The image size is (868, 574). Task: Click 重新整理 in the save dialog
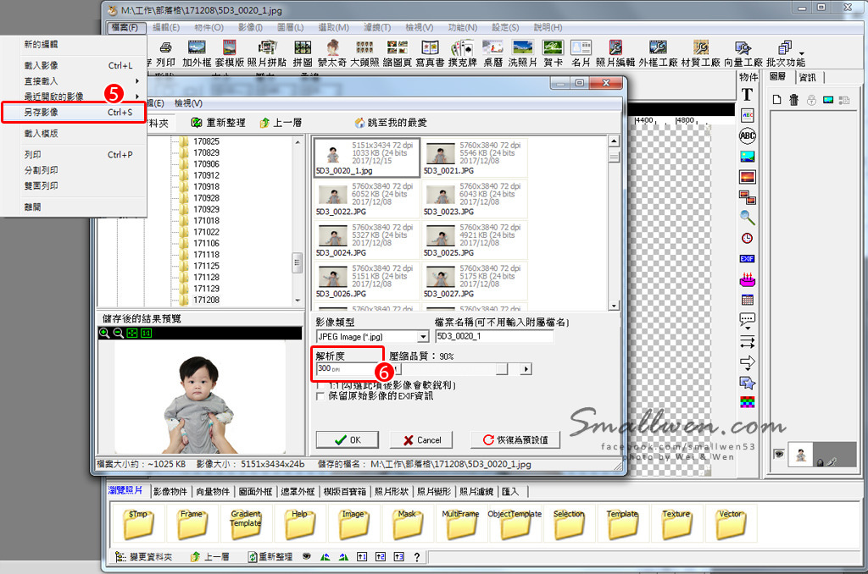click(x=218, y=123)
